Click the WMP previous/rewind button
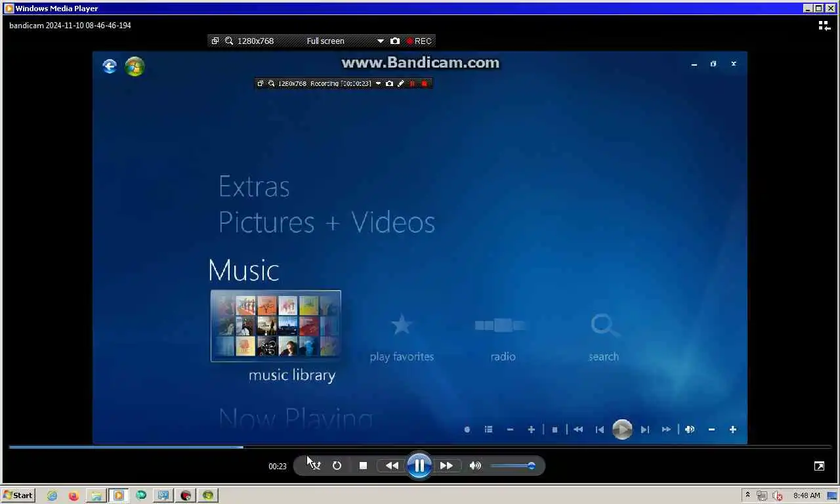This screenshot has height=504, width=840. (x=392, y=465)
